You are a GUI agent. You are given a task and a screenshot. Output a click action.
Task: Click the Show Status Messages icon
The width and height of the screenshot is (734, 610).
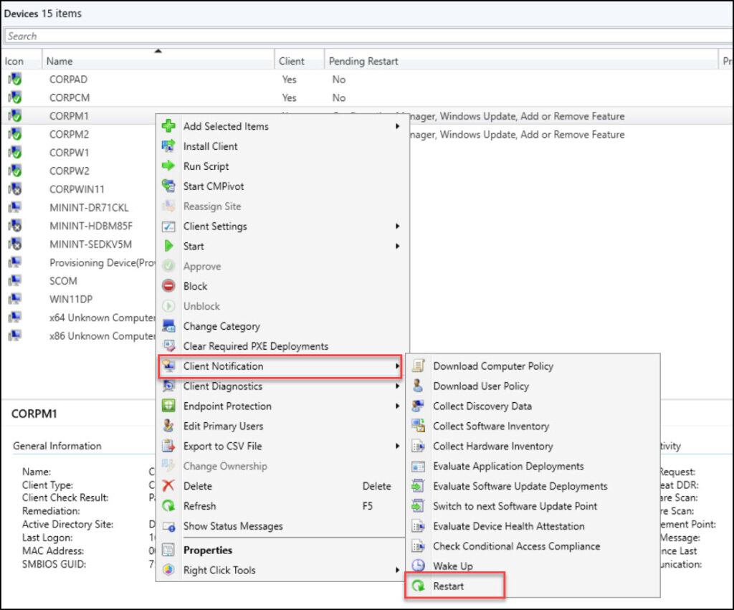[x=168, y=526]
